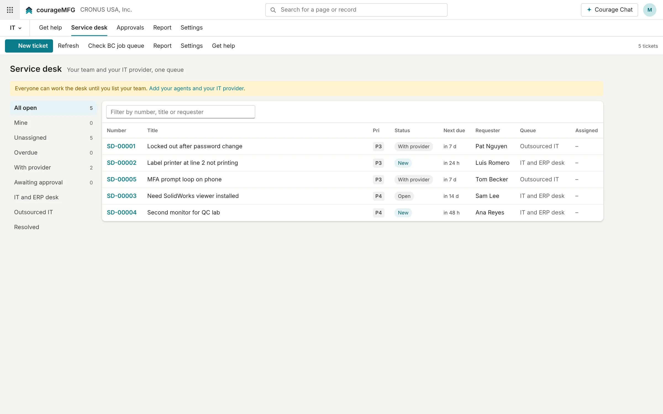
Task: Create a New ticket
Action: (29, 46)
